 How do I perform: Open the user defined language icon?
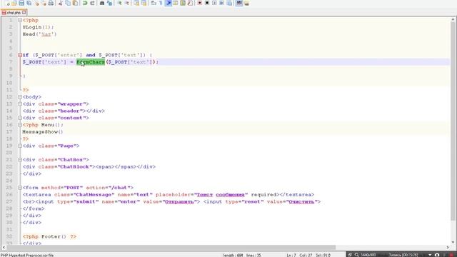[x=176, y=3]
